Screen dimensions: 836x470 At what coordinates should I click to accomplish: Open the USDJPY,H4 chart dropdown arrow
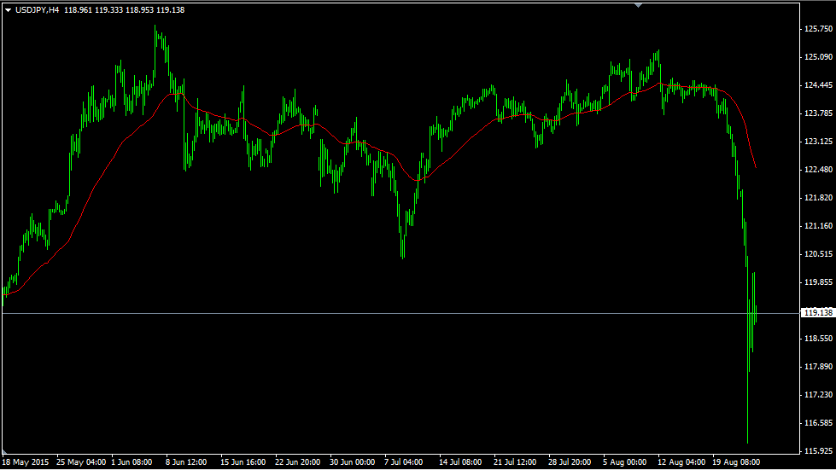8,10
